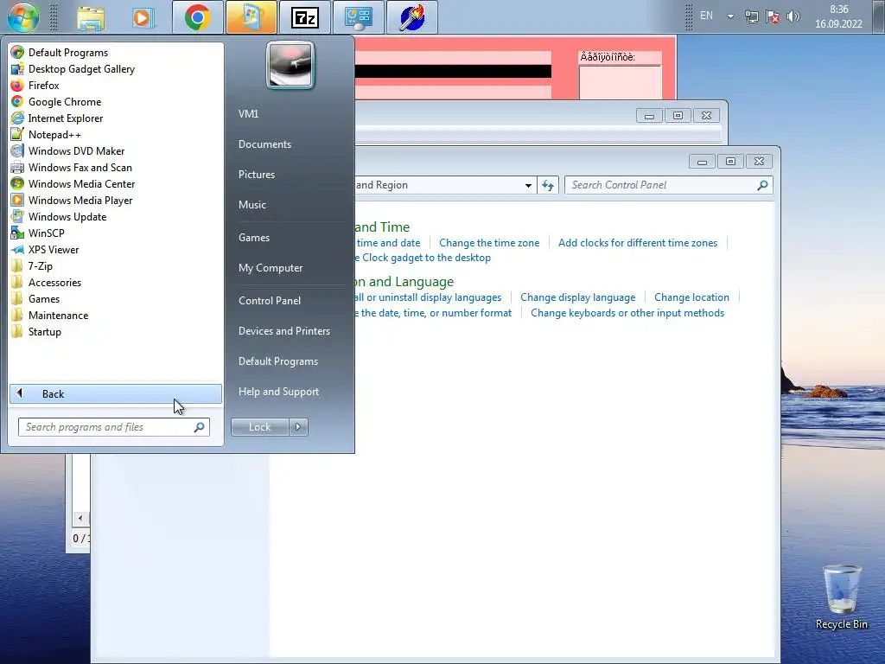Click the Desktop Gadget Gallery icon

point(17,69)
